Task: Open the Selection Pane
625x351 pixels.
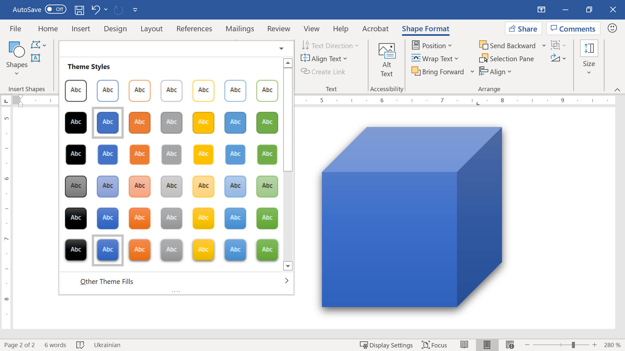Action: point(506,59)
